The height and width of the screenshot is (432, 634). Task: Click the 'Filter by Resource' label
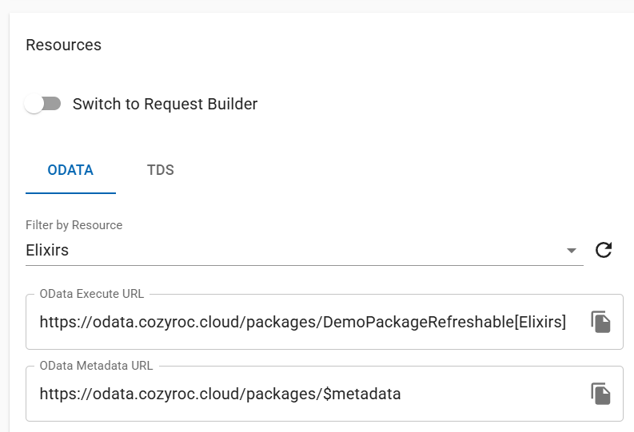pos(74,225)
